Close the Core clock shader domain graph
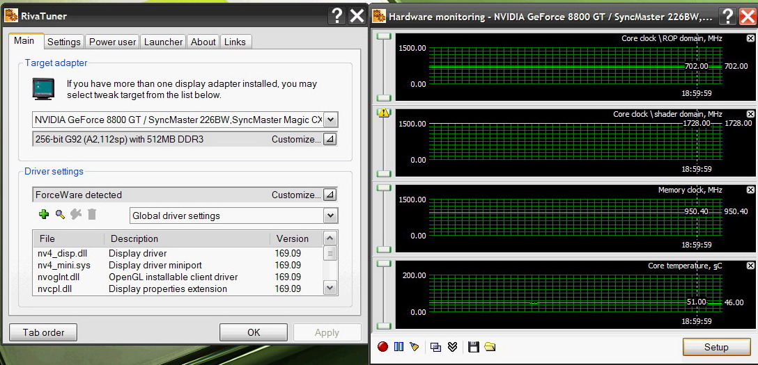This screenshot has height=365, width=758. pos(750,114)
